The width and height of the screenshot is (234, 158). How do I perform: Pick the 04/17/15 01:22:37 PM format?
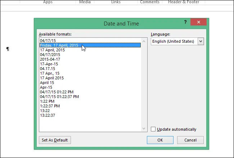pyautogui.click(x=59, y=97)
